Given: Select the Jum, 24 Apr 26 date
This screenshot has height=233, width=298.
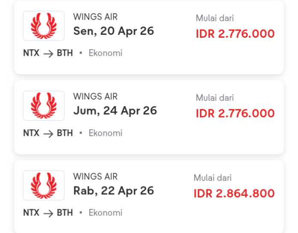Looking at the screenshot, I should [115, 111].
